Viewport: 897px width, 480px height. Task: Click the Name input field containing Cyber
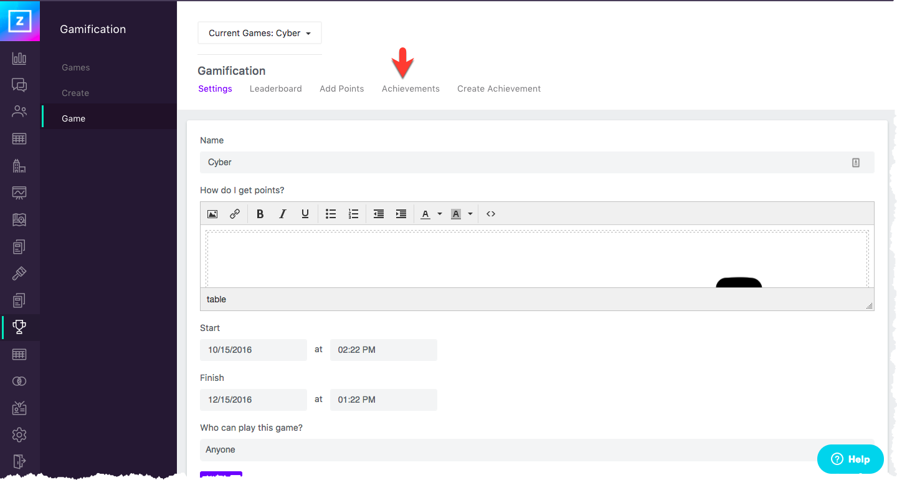coord(537,162)
